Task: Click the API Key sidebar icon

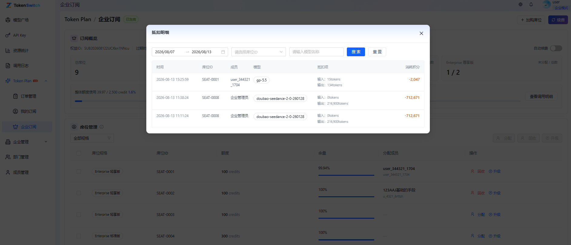Action: click(8, 35)
